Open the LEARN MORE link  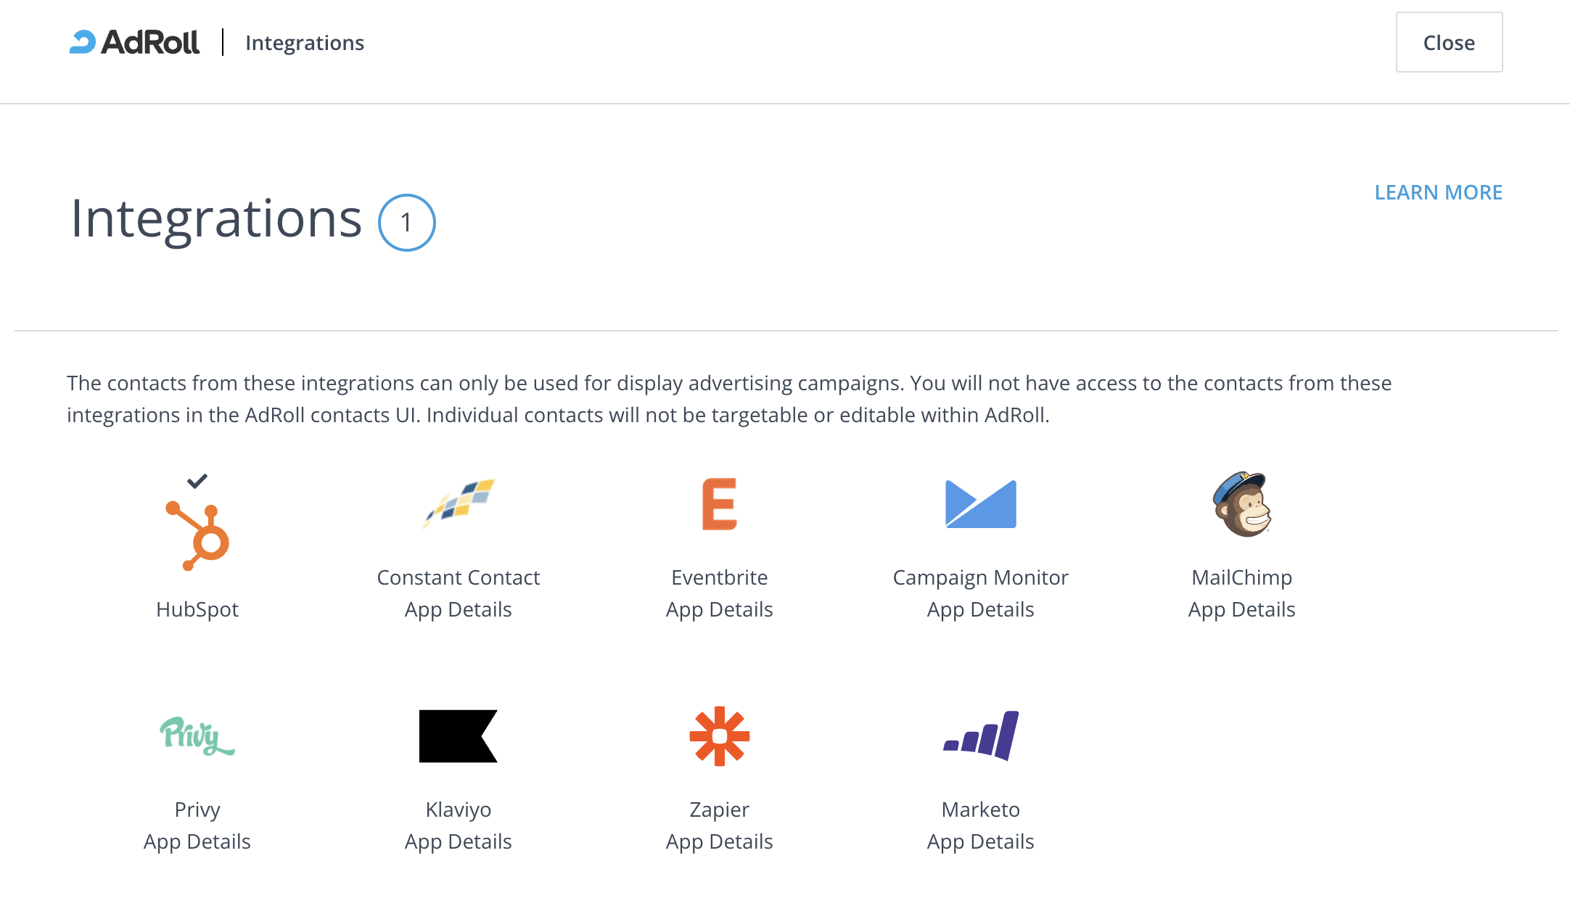coord(1438,192)
